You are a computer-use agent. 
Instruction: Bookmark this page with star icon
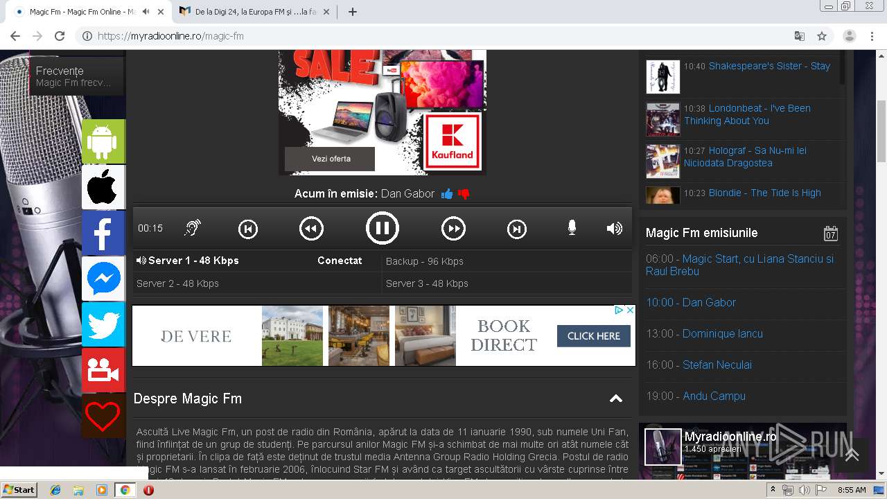[x=822, y=36]
